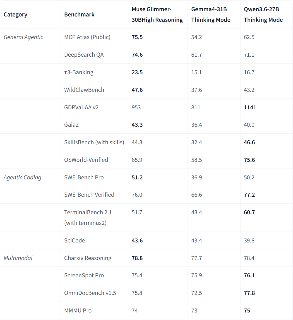293x320 pixels.
Task: Select the ScreenSpot Pro score 76.1
Action: 249,275
